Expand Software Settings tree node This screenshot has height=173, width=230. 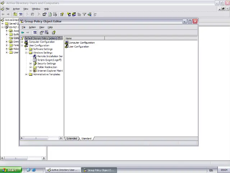tap(26, 49)
